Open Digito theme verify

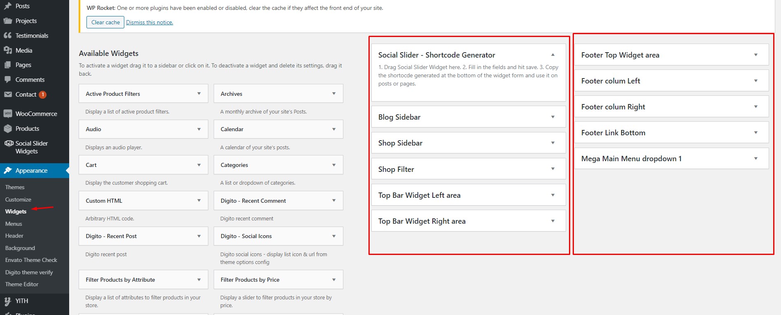(29, 272)
